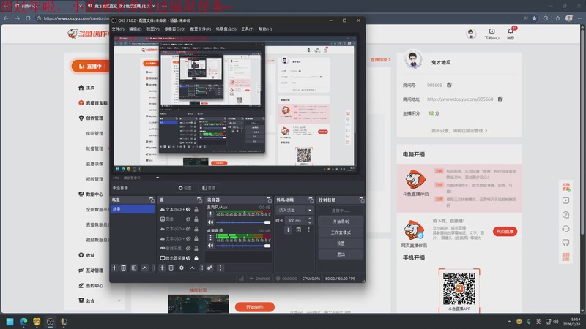Open the 桌面音频 three-dot options menu
The image size is (586, 329).
click(210, 237)
